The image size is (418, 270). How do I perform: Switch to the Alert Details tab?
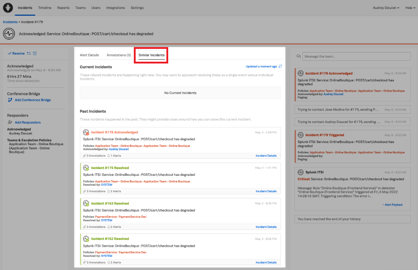89,55
